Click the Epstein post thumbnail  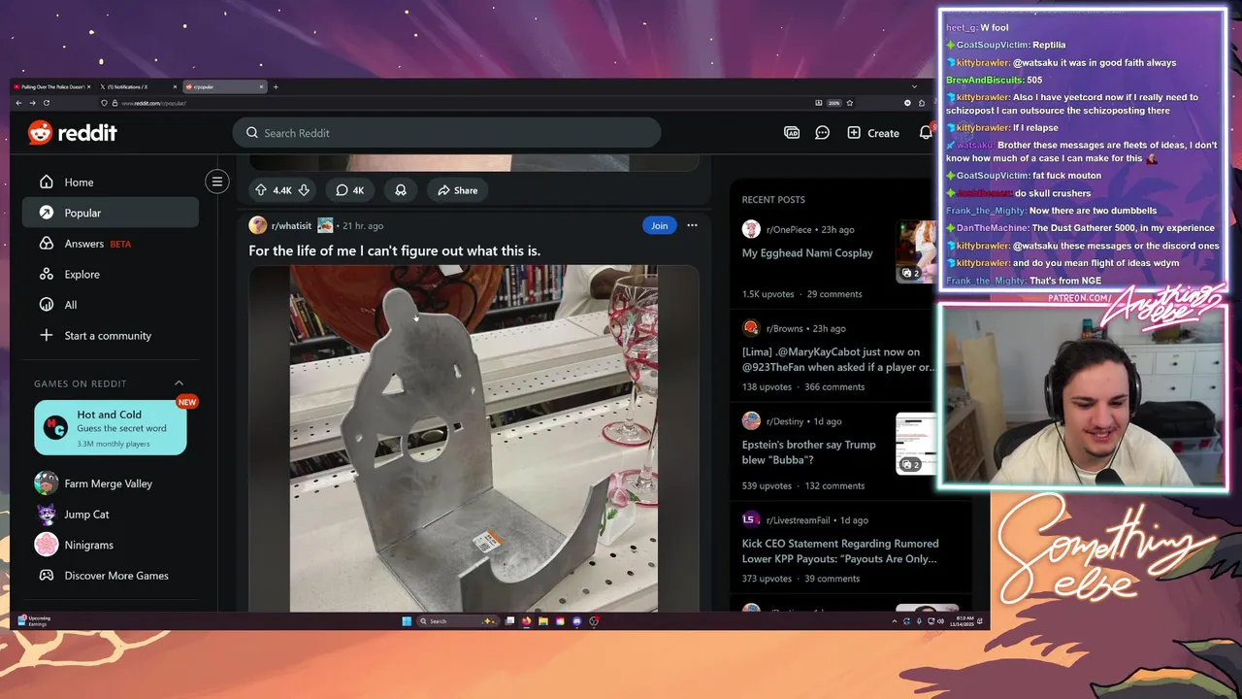[916, 444]
